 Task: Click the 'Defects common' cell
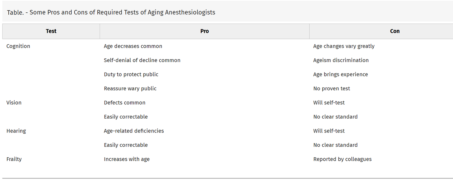pyautogui.click(x=124, y=103)
